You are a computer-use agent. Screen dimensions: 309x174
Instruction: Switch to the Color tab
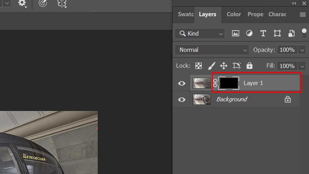(x=234, y=14)
